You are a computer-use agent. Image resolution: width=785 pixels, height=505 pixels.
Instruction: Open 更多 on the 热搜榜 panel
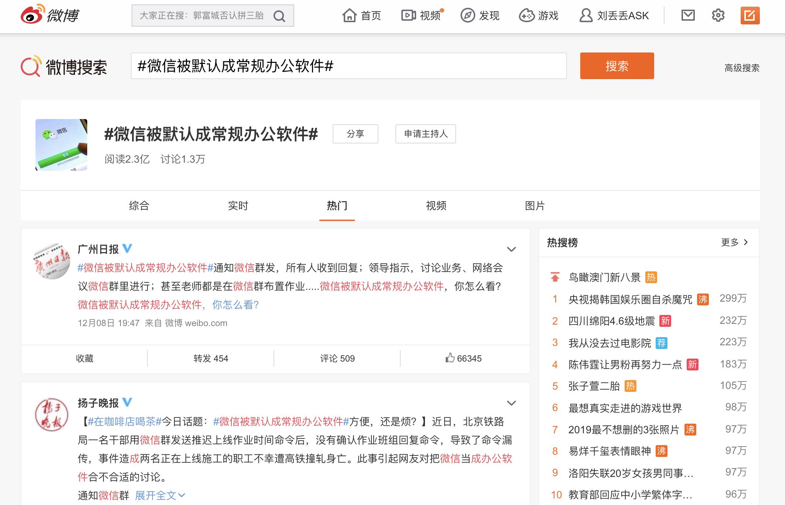[734, 242]
